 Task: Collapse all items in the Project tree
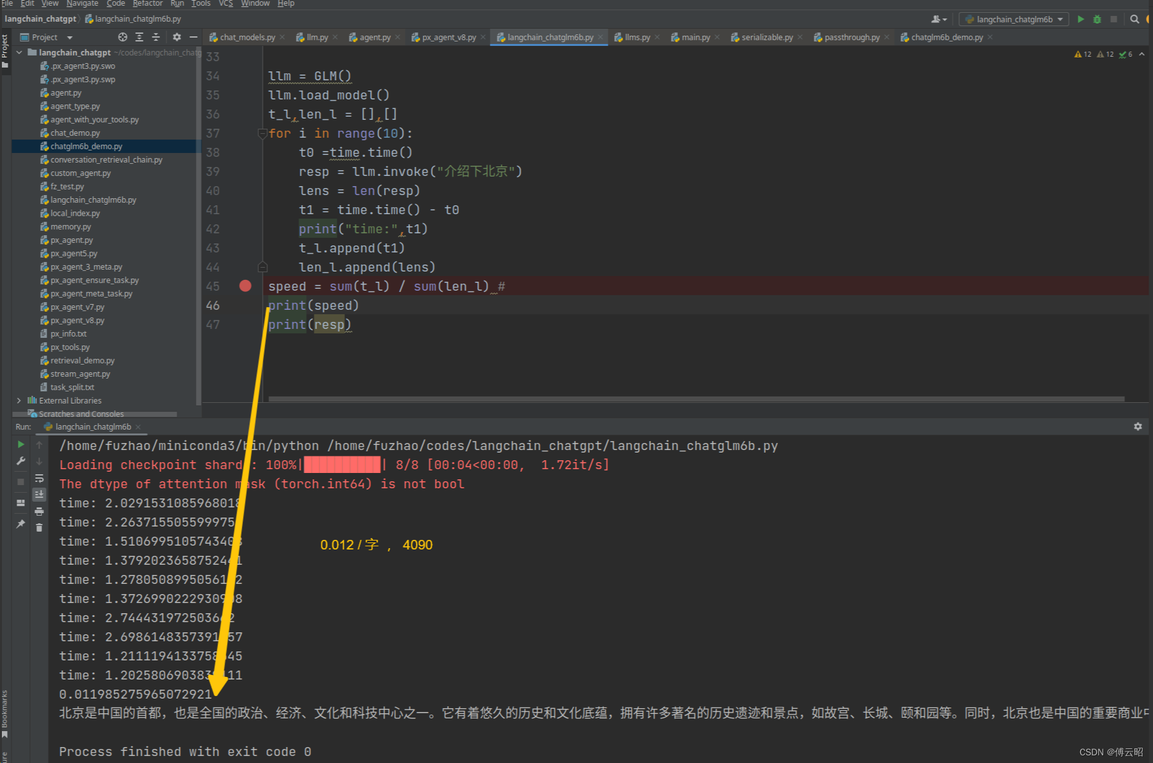pyautogui.click(x=156, y=38)
